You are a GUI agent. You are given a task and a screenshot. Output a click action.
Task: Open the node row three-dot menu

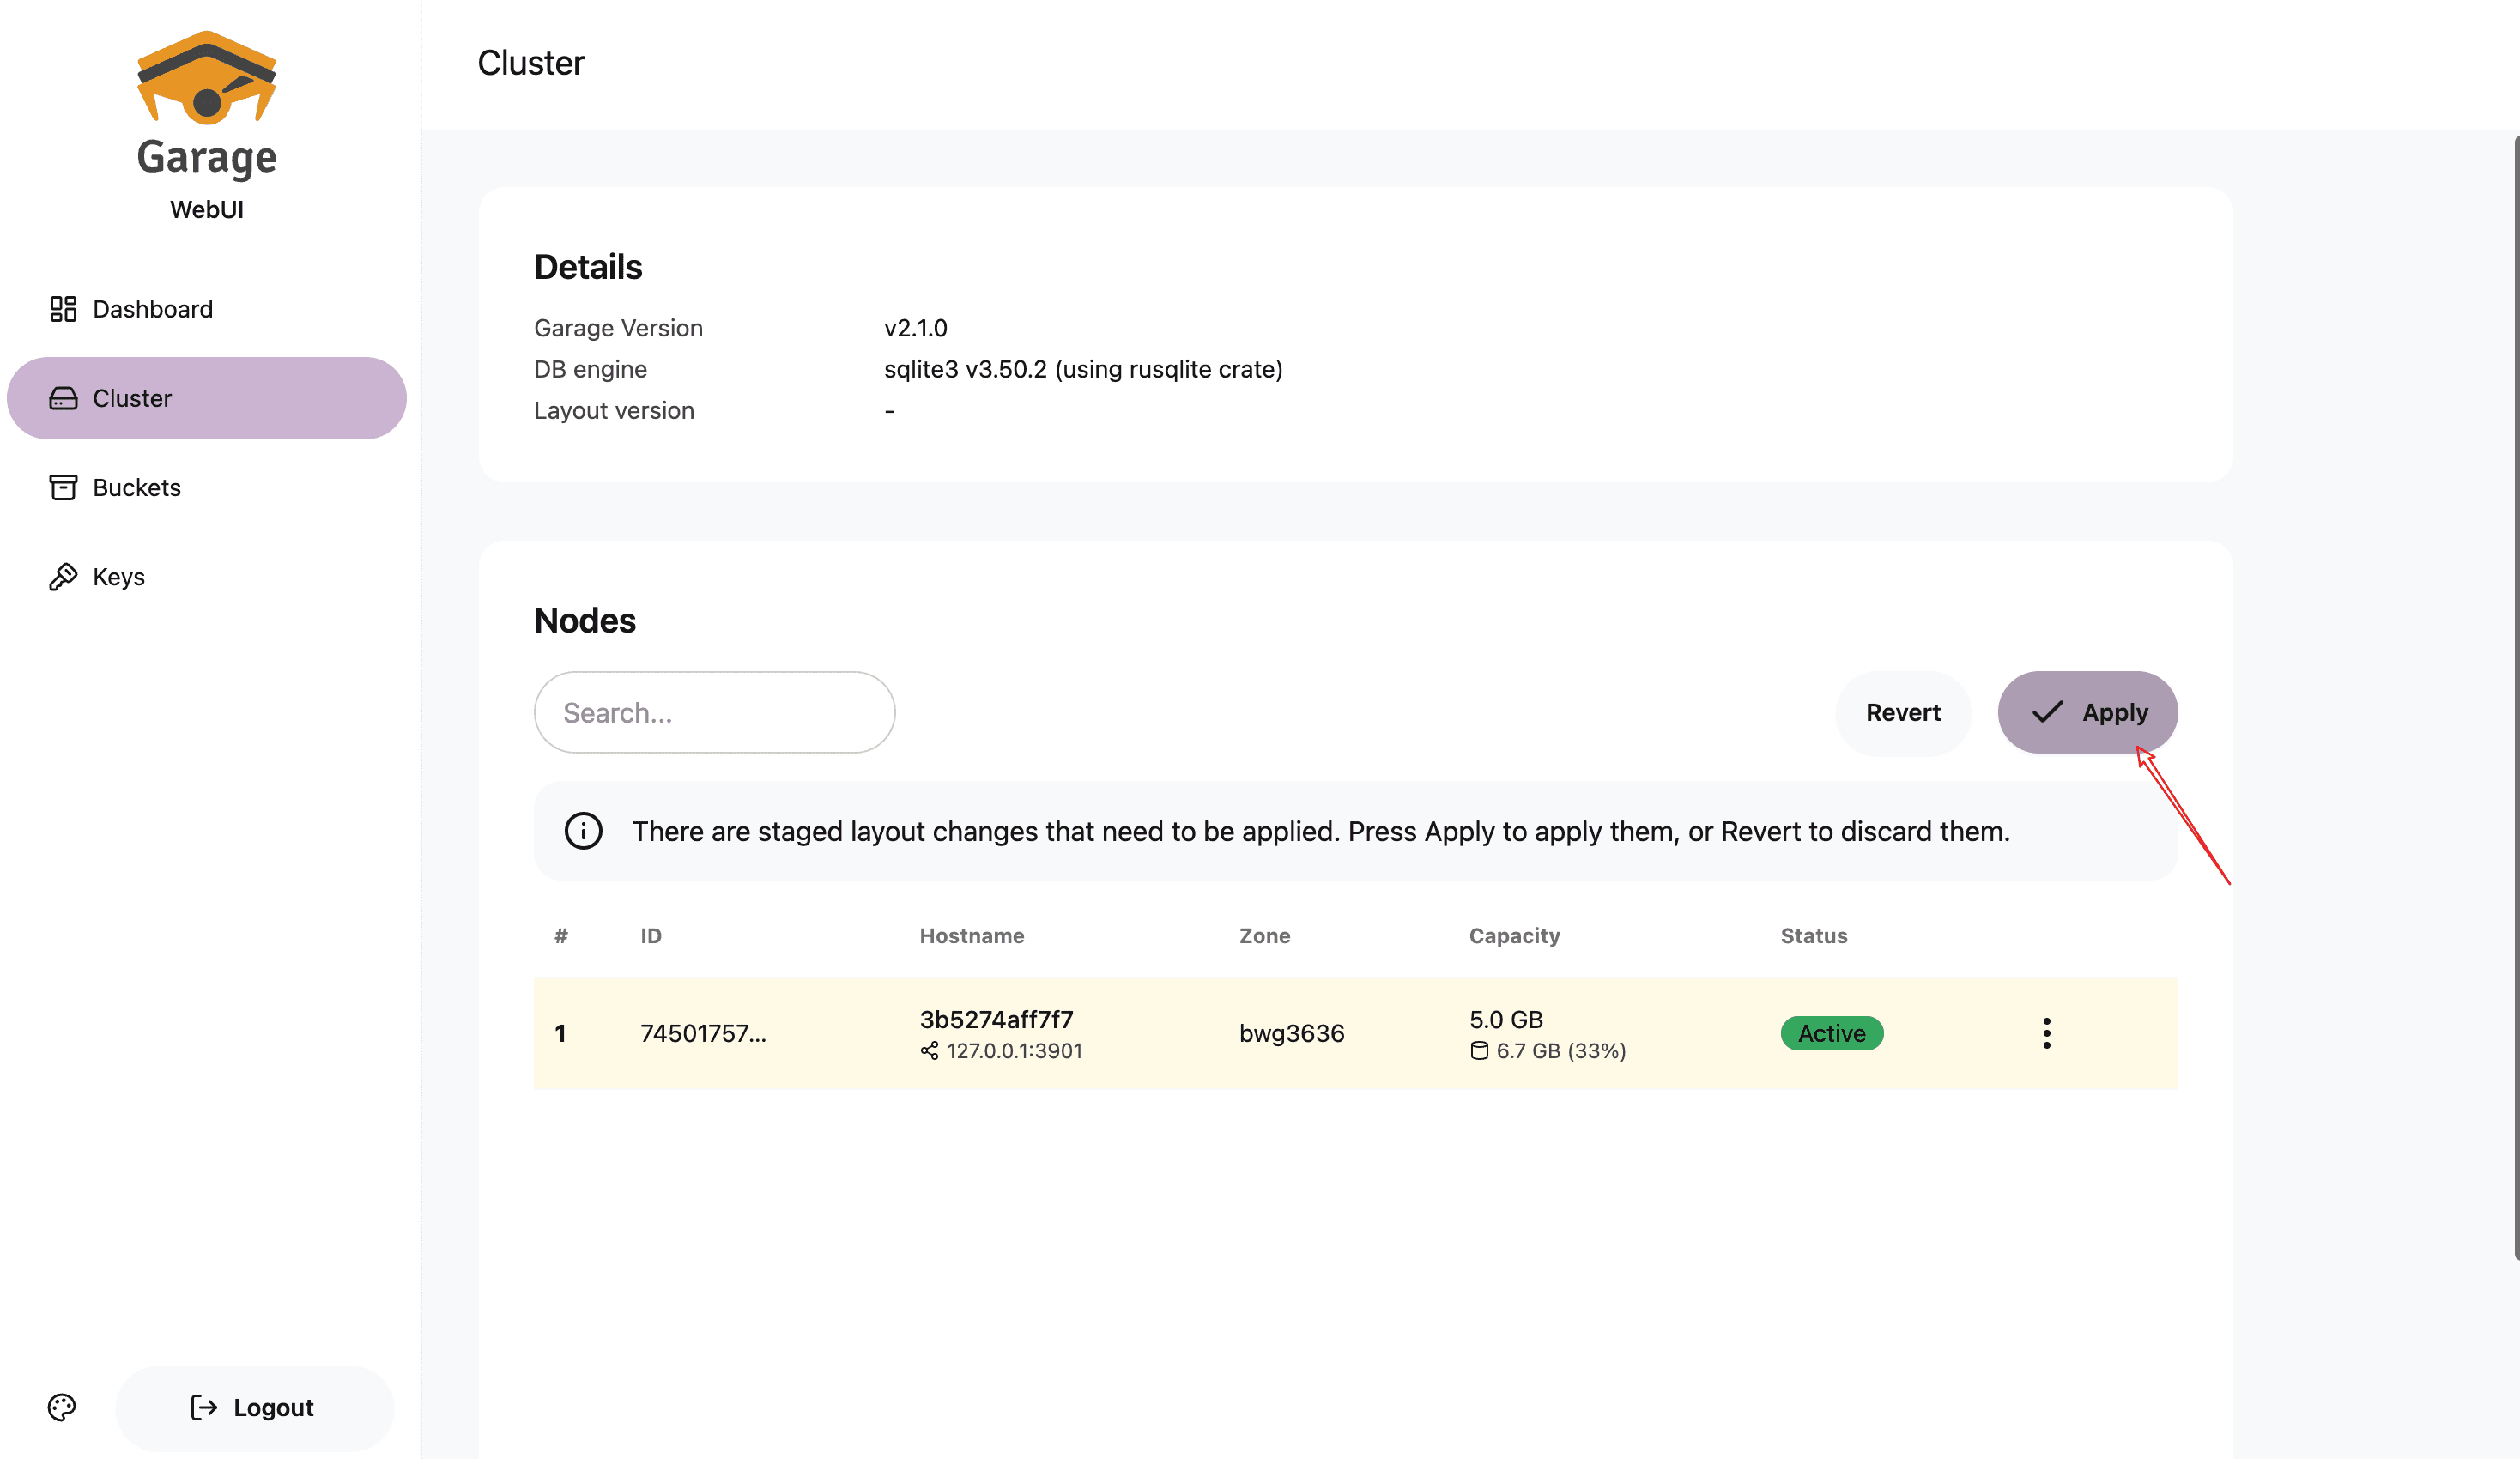(2046, 1033)
